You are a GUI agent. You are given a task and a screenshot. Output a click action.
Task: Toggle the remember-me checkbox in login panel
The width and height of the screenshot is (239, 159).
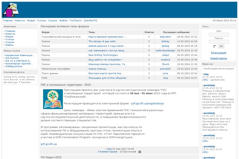(x=215, y=47)
